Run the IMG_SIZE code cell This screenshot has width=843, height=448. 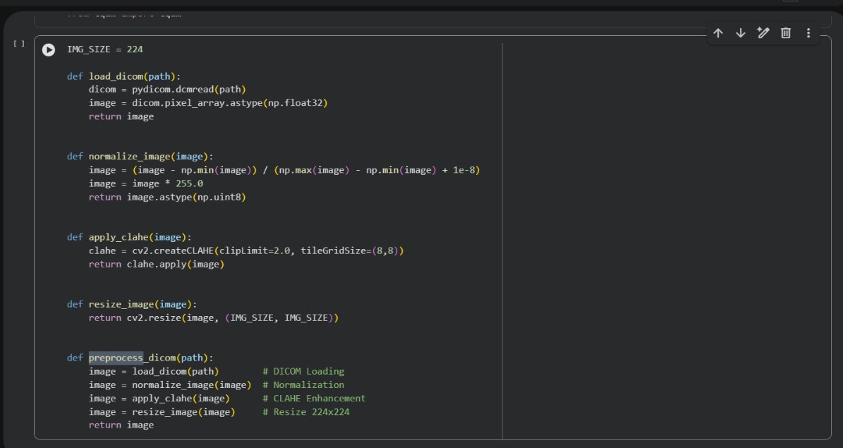coord(49,50)
